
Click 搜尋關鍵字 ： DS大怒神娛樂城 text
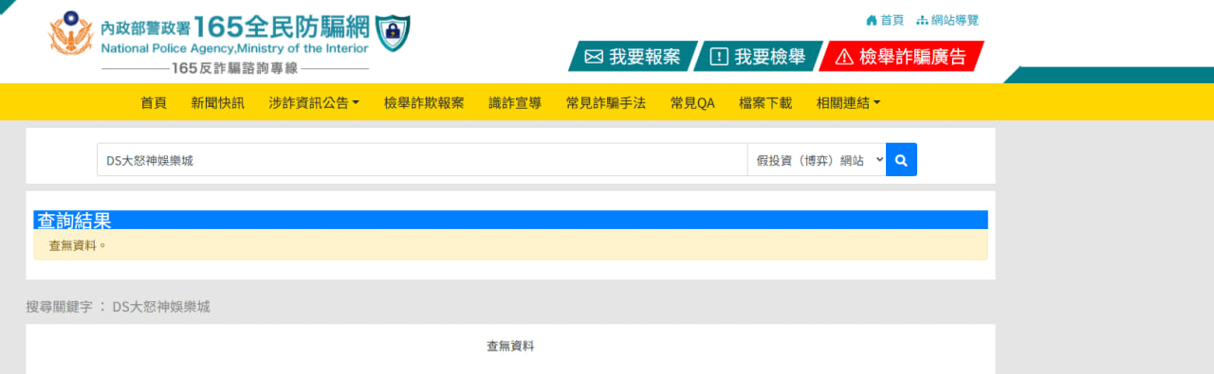tap(119, 307)
